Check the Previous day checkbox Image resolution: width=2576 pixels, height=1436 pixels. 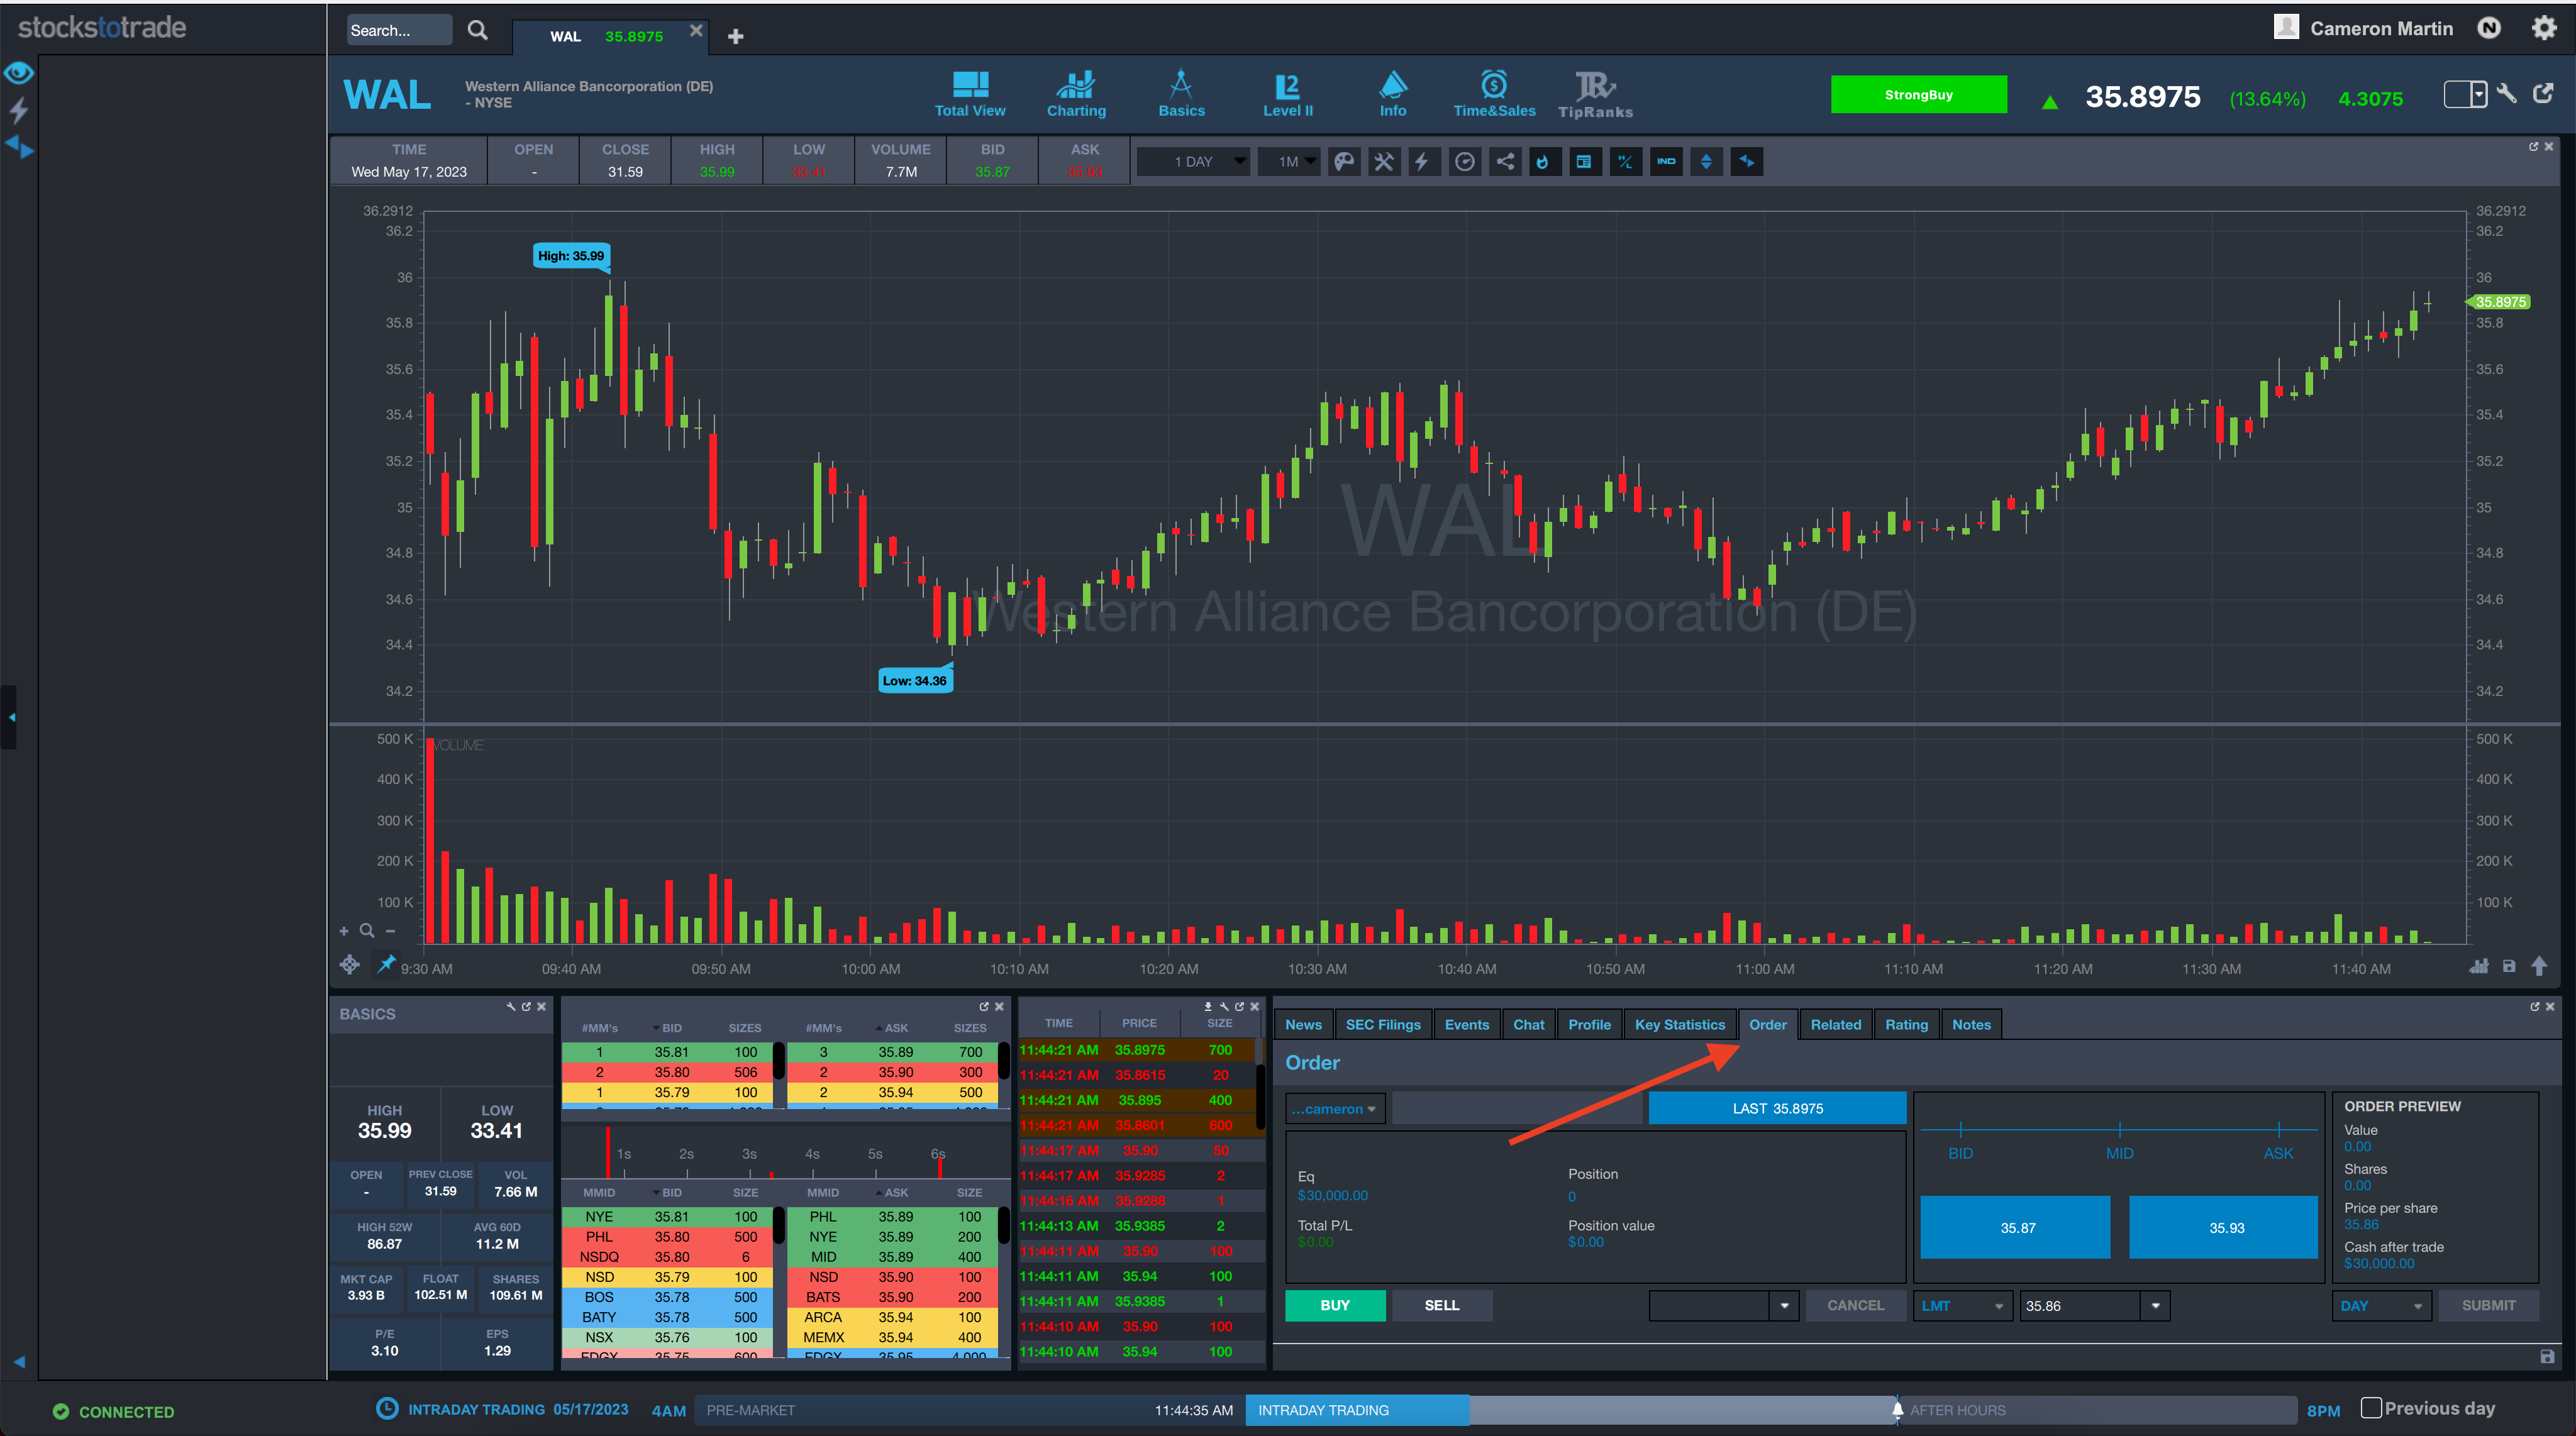(2371, 1408)
